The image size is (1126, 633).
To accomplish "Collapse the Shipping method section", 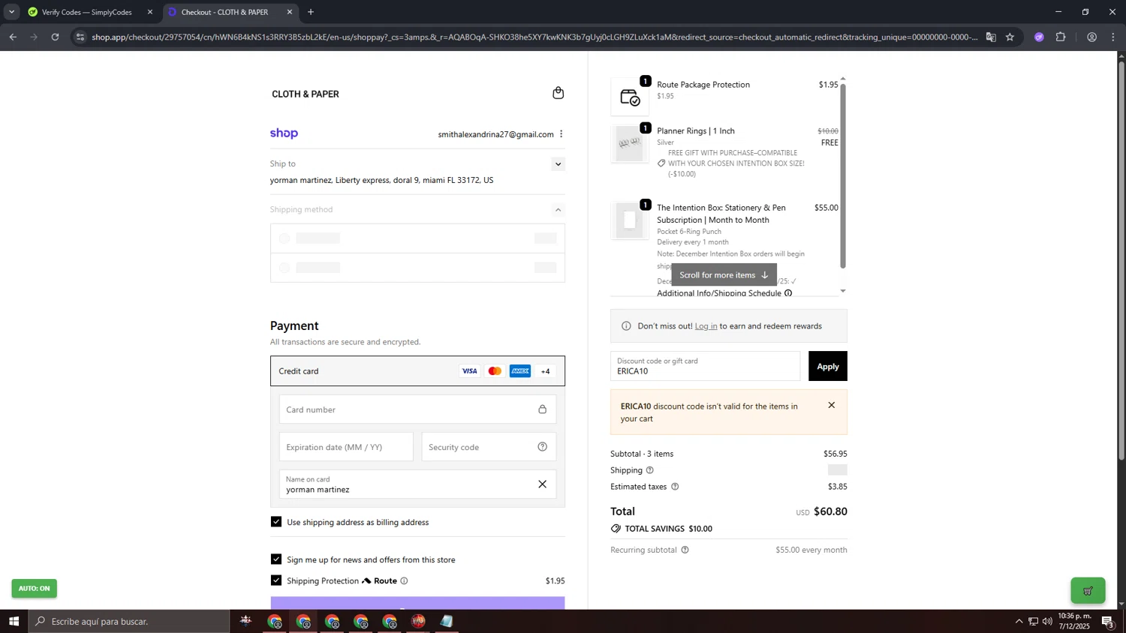I will coord(558,210).
